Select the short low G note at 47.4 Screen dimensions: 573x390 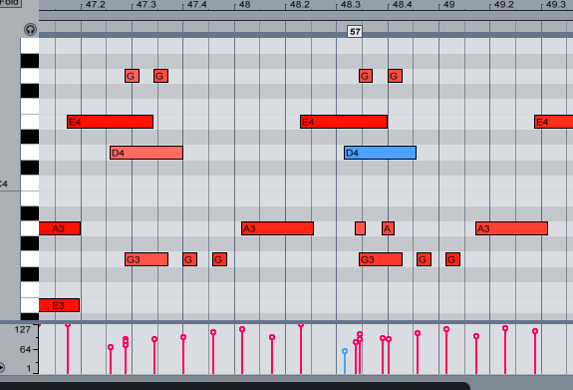190,259
